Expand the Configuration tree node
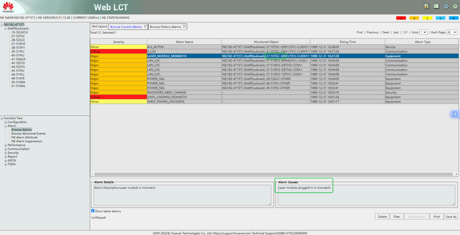460x235 pixels. click(5, 122)
